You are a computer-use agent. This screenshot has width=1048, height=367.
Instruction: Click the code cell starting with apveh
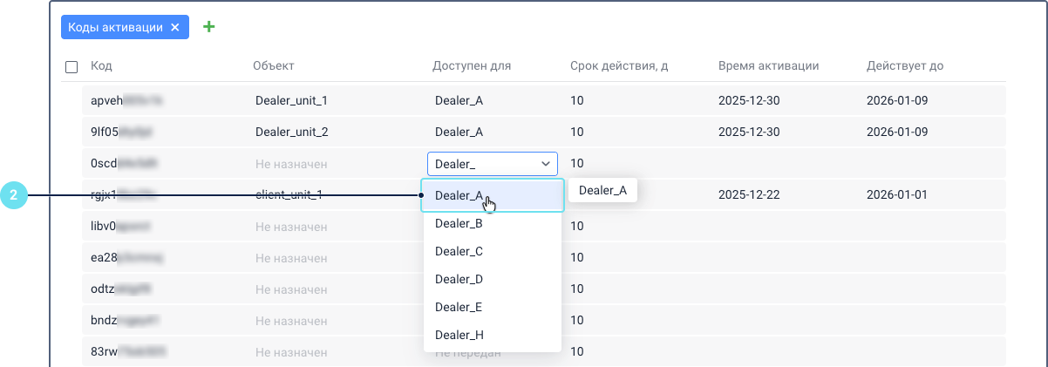pos(126,100)
